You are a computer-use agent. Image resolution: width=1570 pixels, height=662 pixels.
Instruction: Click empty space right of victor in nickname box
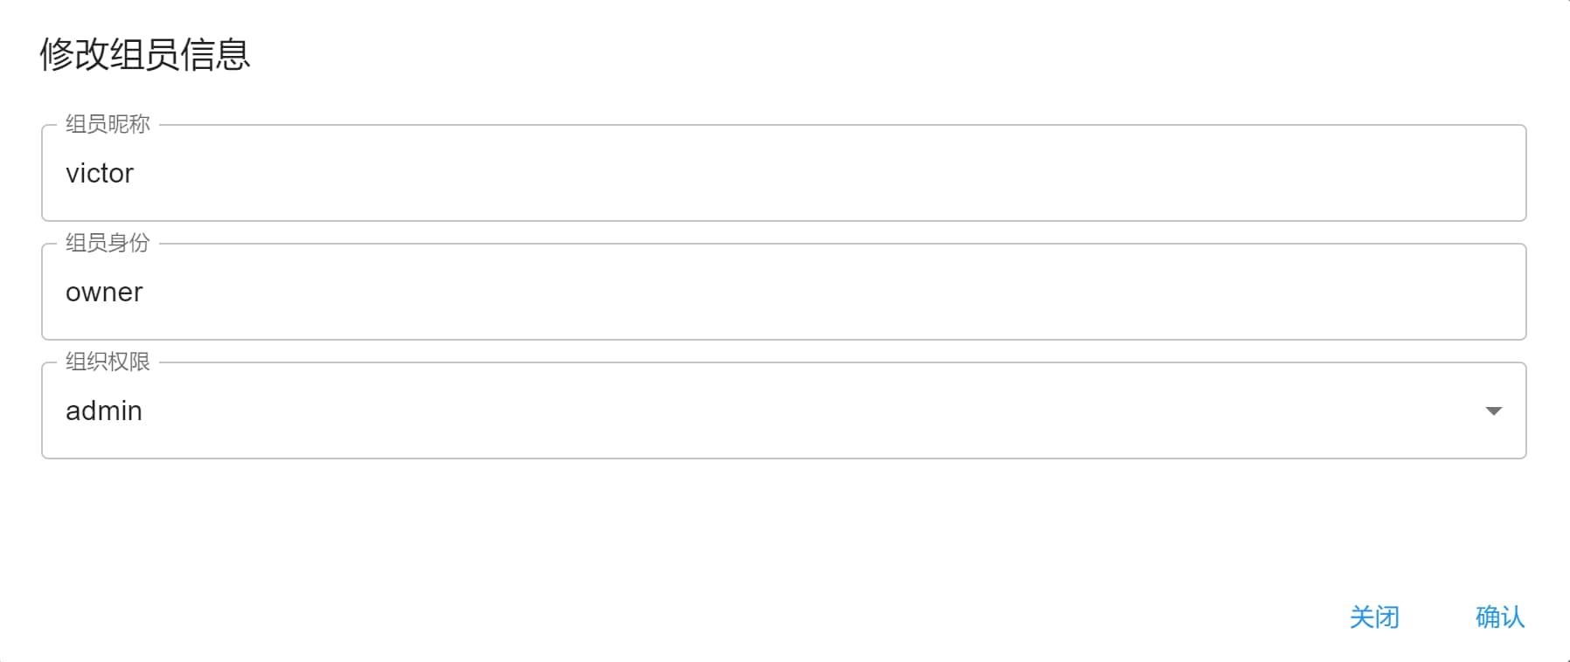pos(830,173)
